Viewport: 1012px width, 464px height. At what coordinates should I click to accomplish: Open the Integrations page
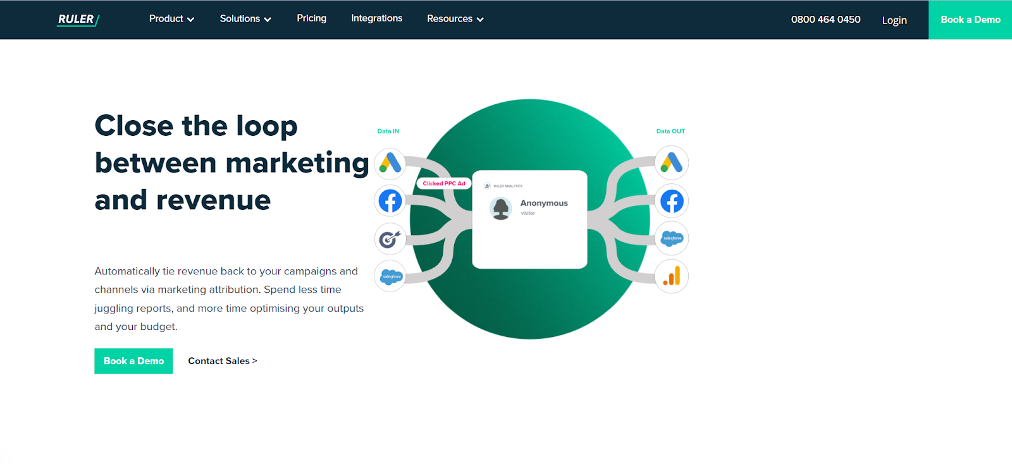377,18
